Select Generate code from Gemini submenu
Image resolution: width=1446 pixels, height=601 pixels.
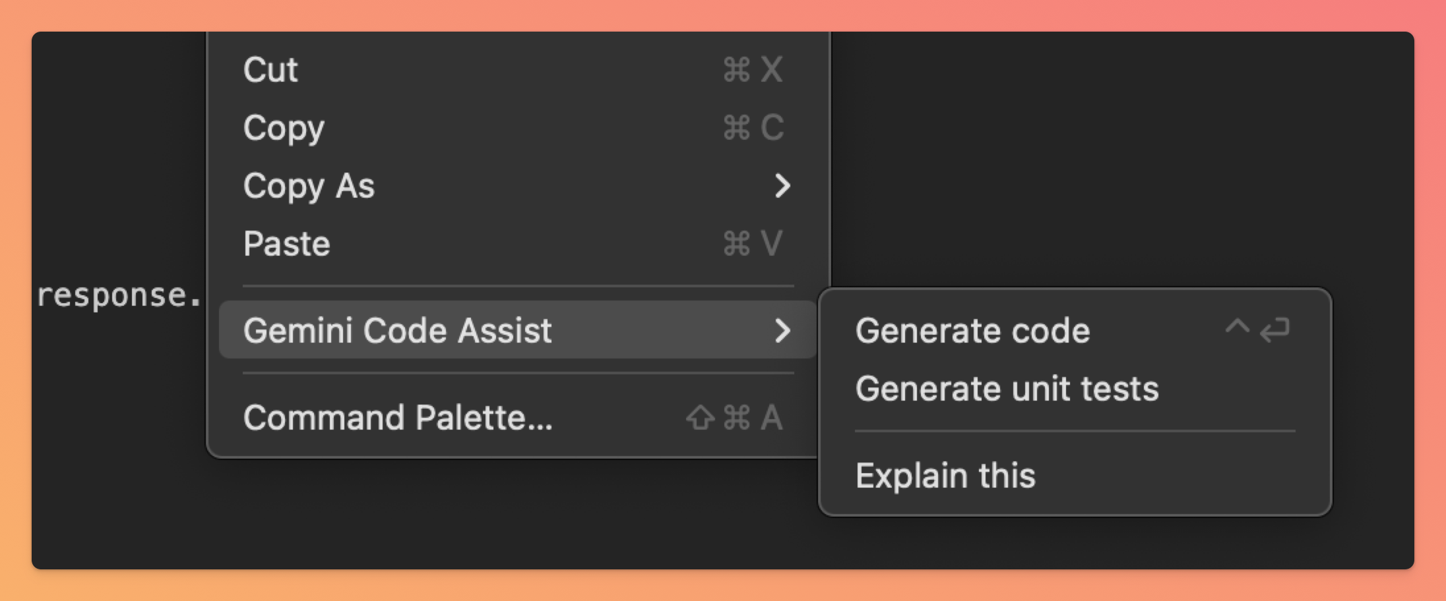[x=973, y=330]
